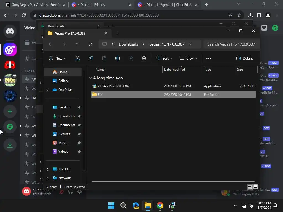Switch to details list view icon
Image resolution: width=283 pixels, height=212 pixels.
click(250, 187)
